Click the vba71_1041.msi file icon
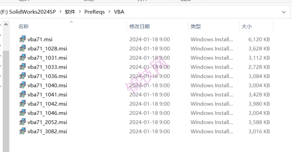The image size is (292, 152). pyautogui.click(x=23, y=94)
